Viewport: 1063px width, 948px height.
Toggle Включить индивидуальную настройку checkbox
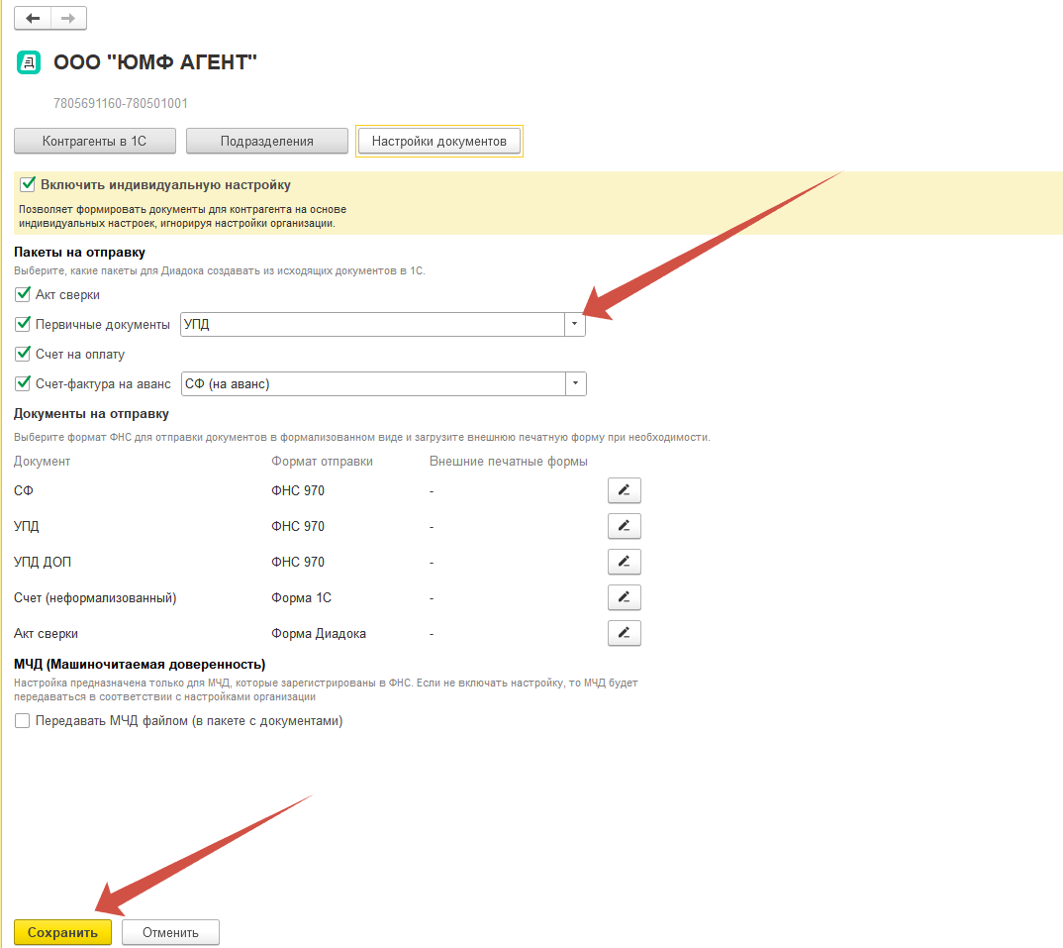(x=28, y=184)
